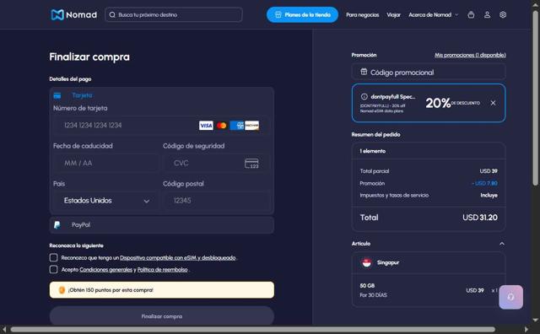Viewport: 540px width, 334px height.
Task: Click the scroll right arrow
Action: (x=526, y=330)
